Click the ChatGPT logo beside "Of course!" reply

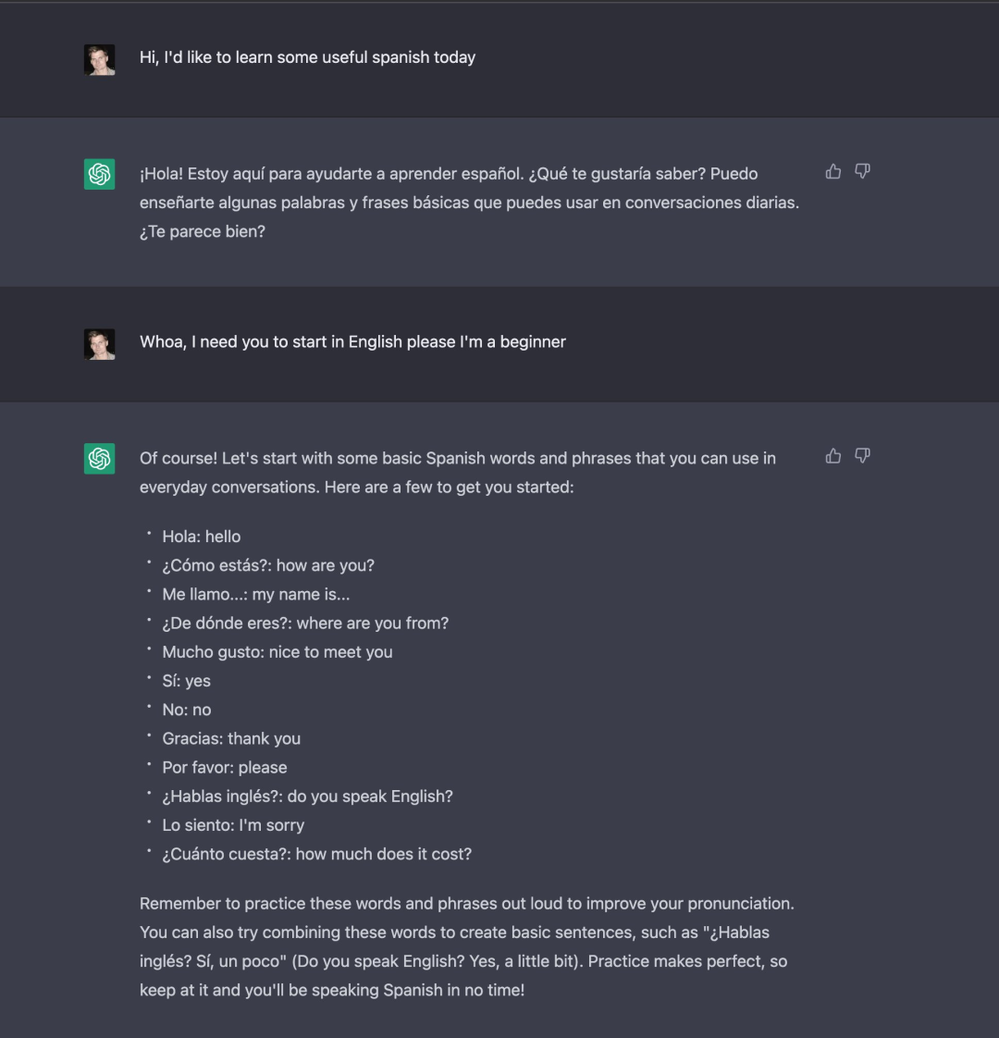100,458
